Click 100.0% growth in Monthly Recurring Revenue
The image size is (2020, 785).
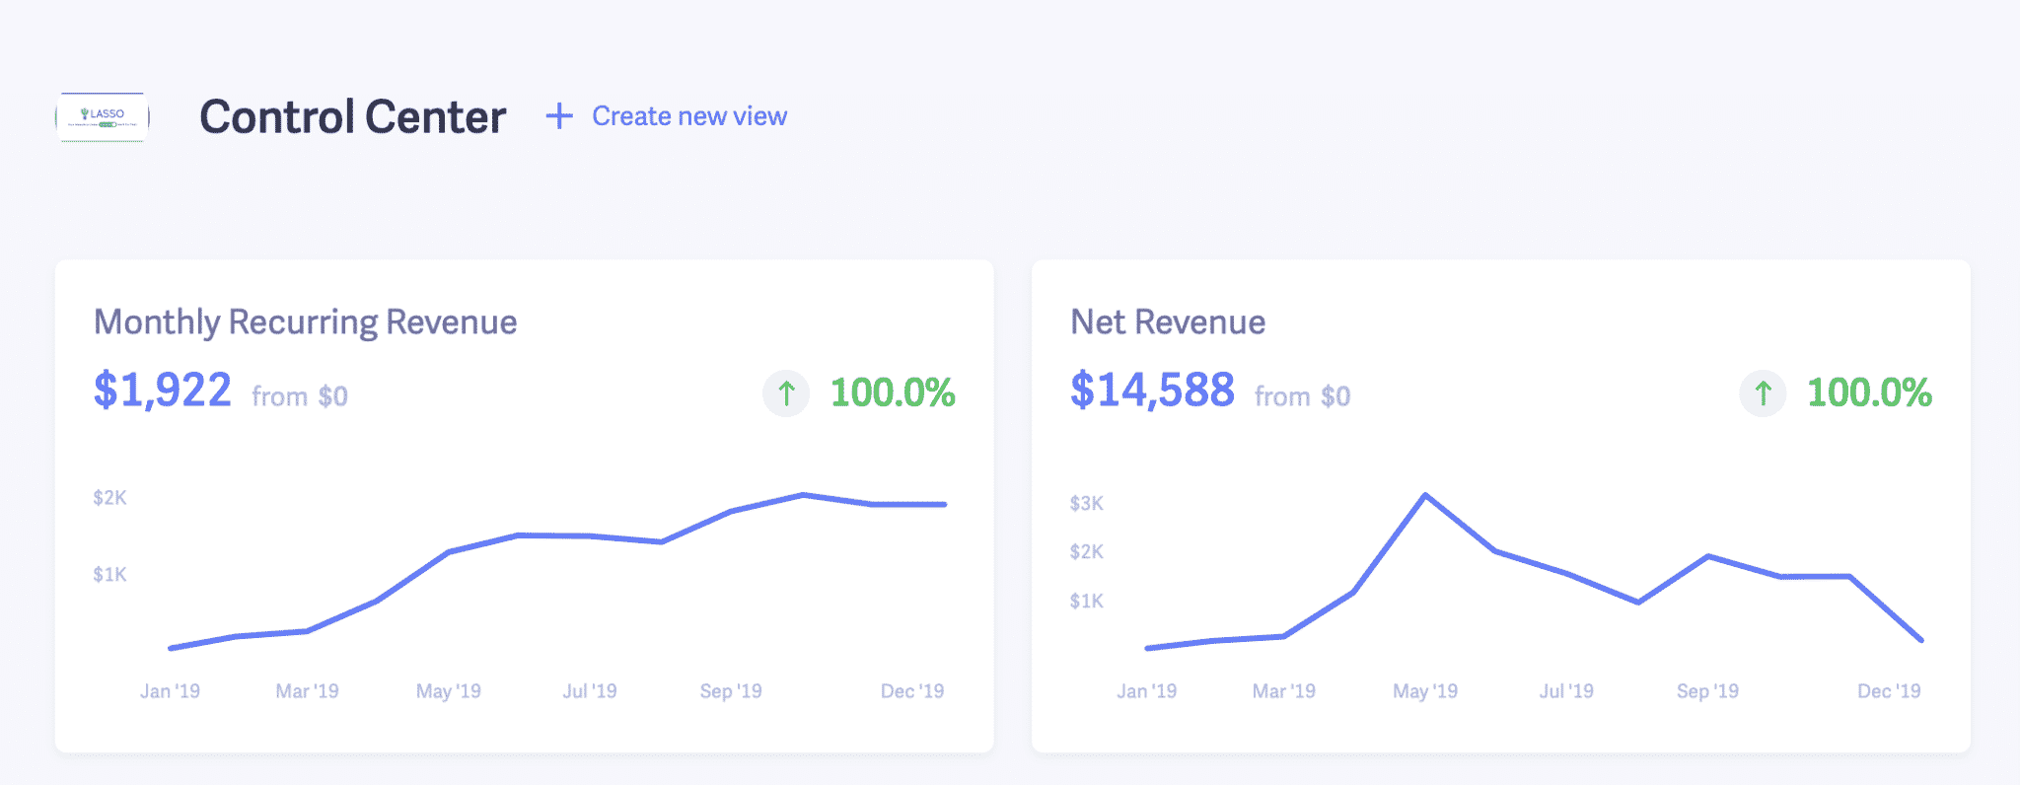click(x=893, y=392)
